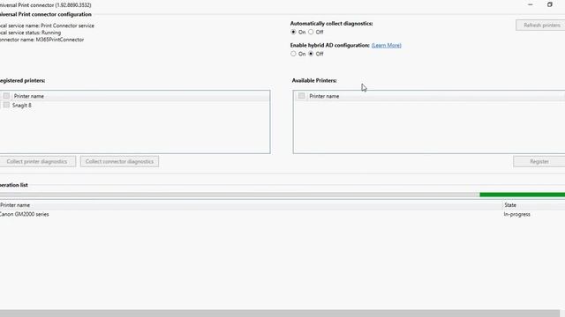Click Printer name header in Registered printers
This screenshot has height=317, width=565.
pos(29,96)
